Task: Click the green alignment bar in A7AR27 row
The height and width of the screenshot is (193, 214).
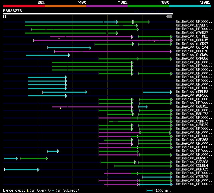Action: click(71, 33)
